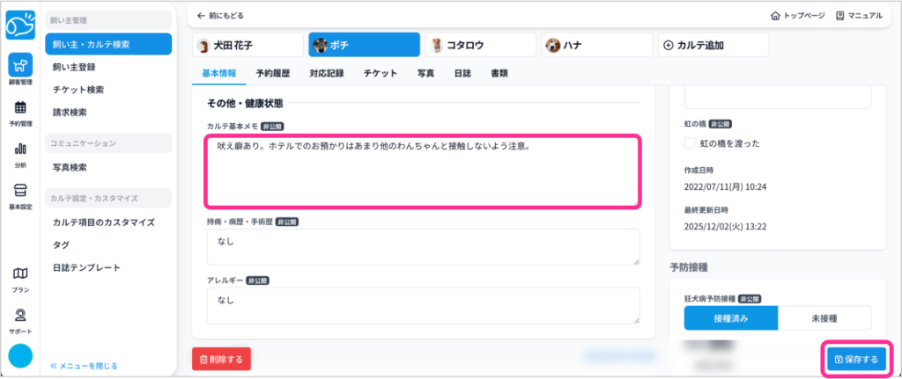Check the 虹の橋を渡った checkbox
The image size is (902, 379).
tap(691, 143)
